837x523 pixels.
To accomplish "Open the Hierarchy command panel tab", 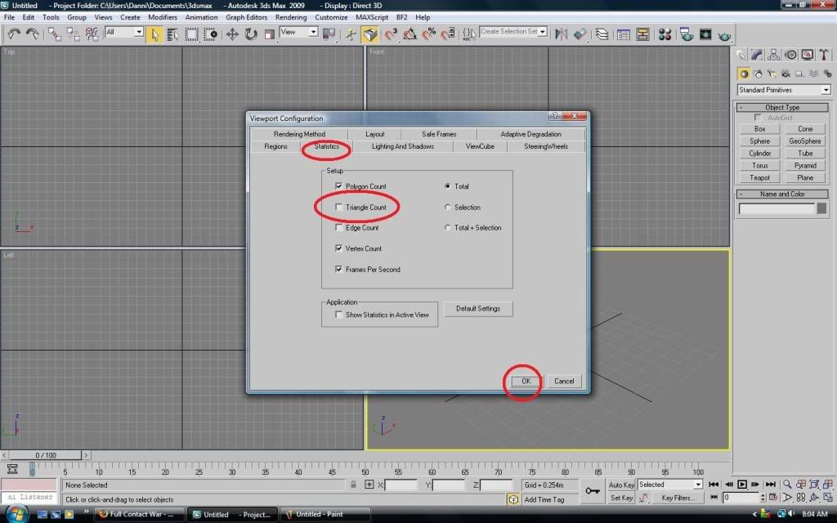I will pyautogui.click(x=774, y=55).
